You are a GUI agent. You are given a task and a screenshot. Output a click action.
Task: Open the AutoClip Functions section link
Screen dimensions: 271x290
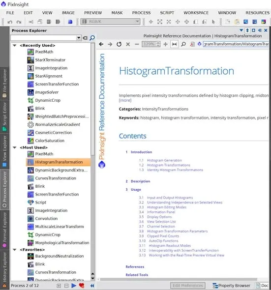(163, 241)
